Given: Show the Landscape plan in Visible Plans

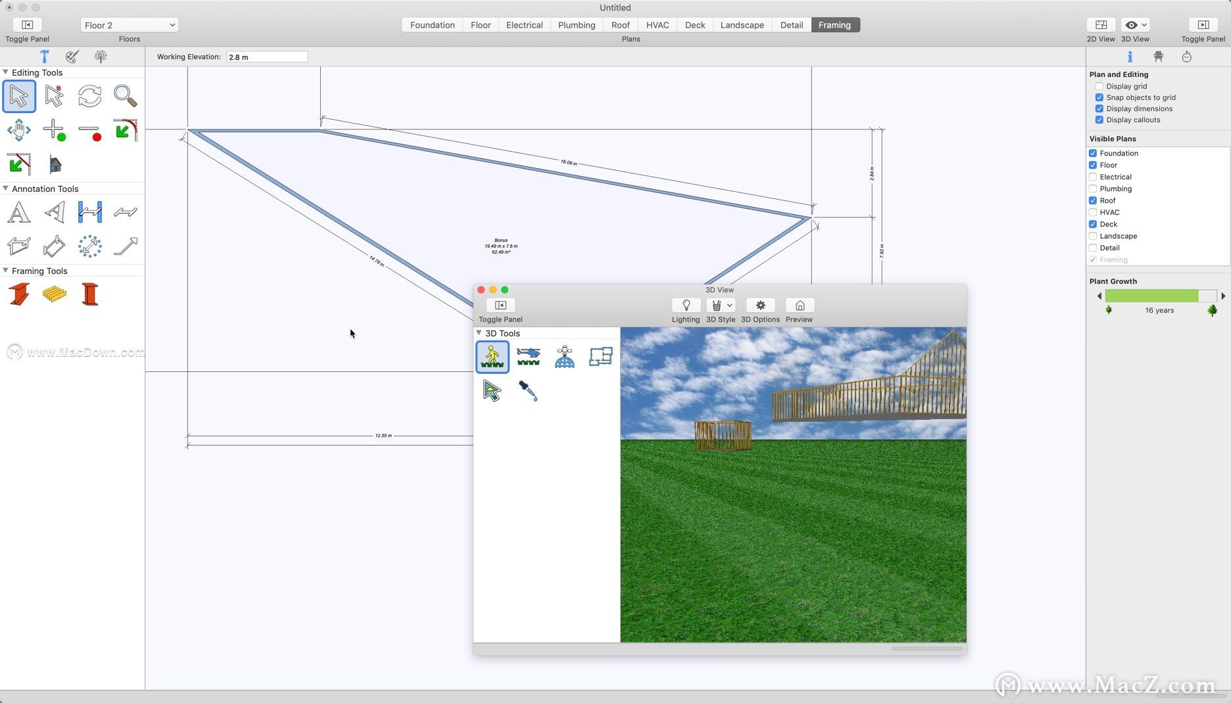Looking at the screenshot, I should [1092, 236].
